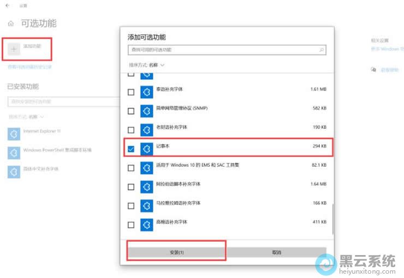Click the Internet Explorer 11 icon

pos(14,133)
